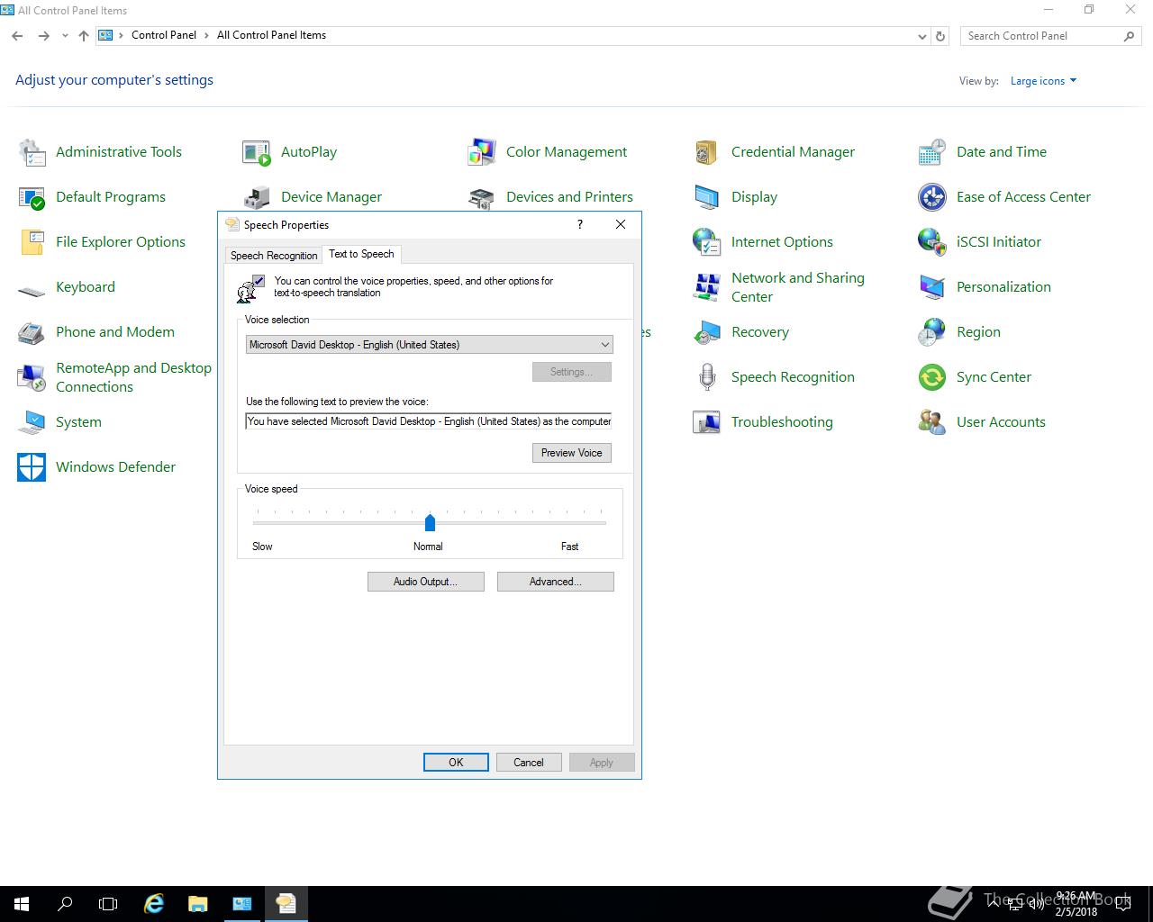Open the Network and Sharing Center icon
This screenshot has width=1153, height=922.
(x=707, y=287)
